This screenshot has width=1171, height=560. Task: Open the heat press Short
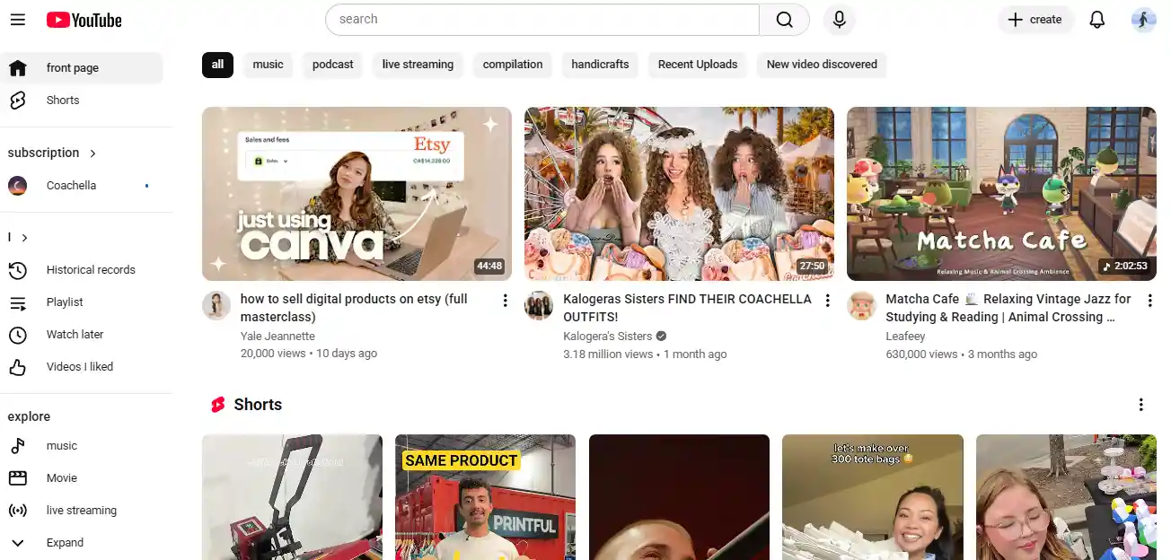point(292,497)
